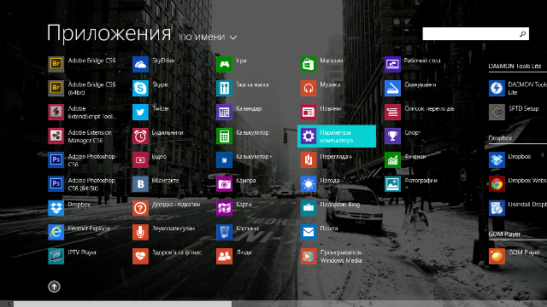Launch Adobe Photoshop CS6 icon
This screenshot has width=547, height=307.
coord(56,160)
